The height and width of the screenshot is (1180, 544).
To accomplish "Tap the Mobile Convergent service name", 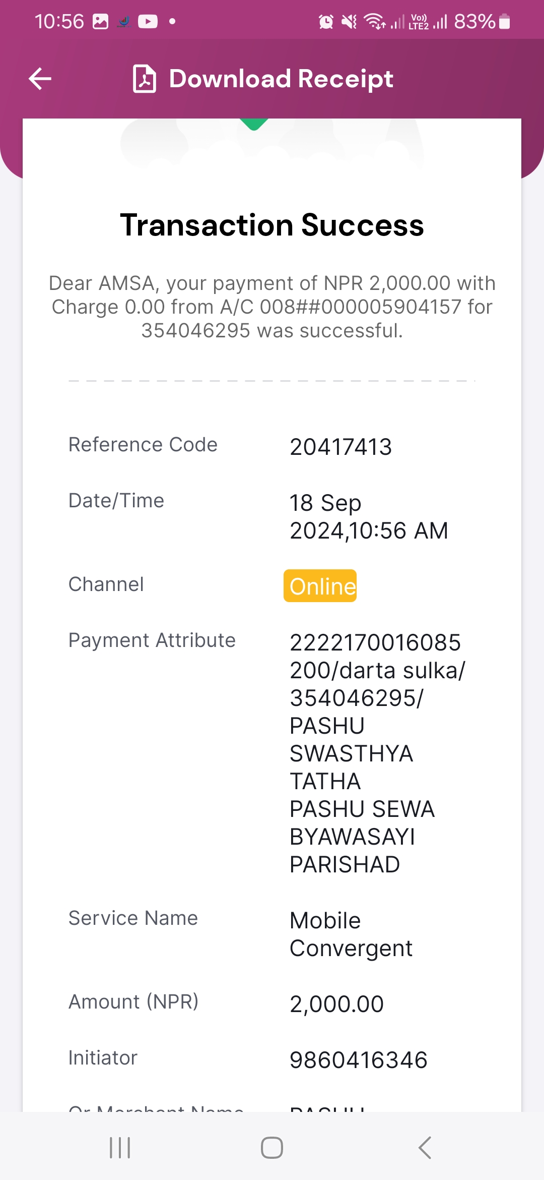I will (351, 934).
